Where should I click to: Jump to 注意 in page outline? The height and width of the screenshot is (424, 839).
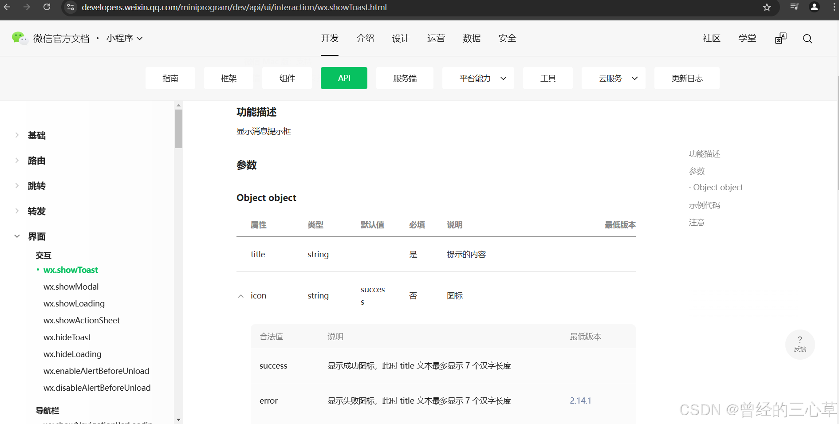tap(697, 222)
